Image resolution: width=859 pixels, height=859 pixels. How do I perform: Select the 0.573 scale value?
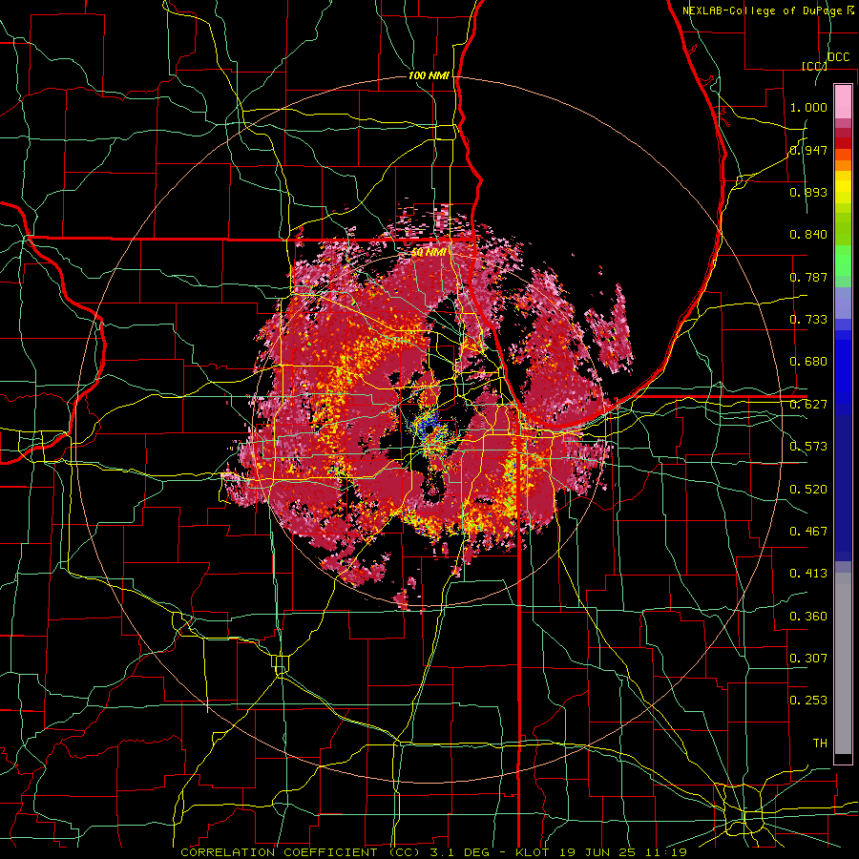click(x=808, y=447)
